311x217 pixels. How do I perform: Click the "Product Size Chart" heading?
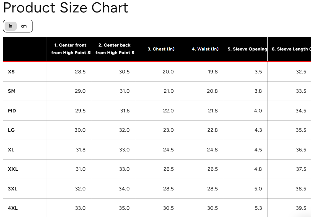(x=66, y=8)
